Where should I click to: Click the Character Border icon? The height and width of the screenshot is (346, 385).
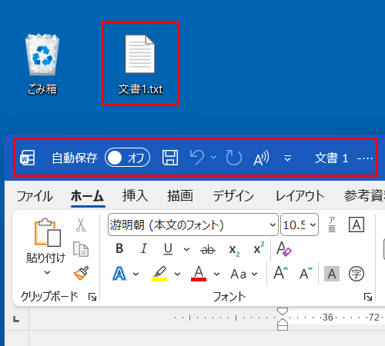point(357,225)
